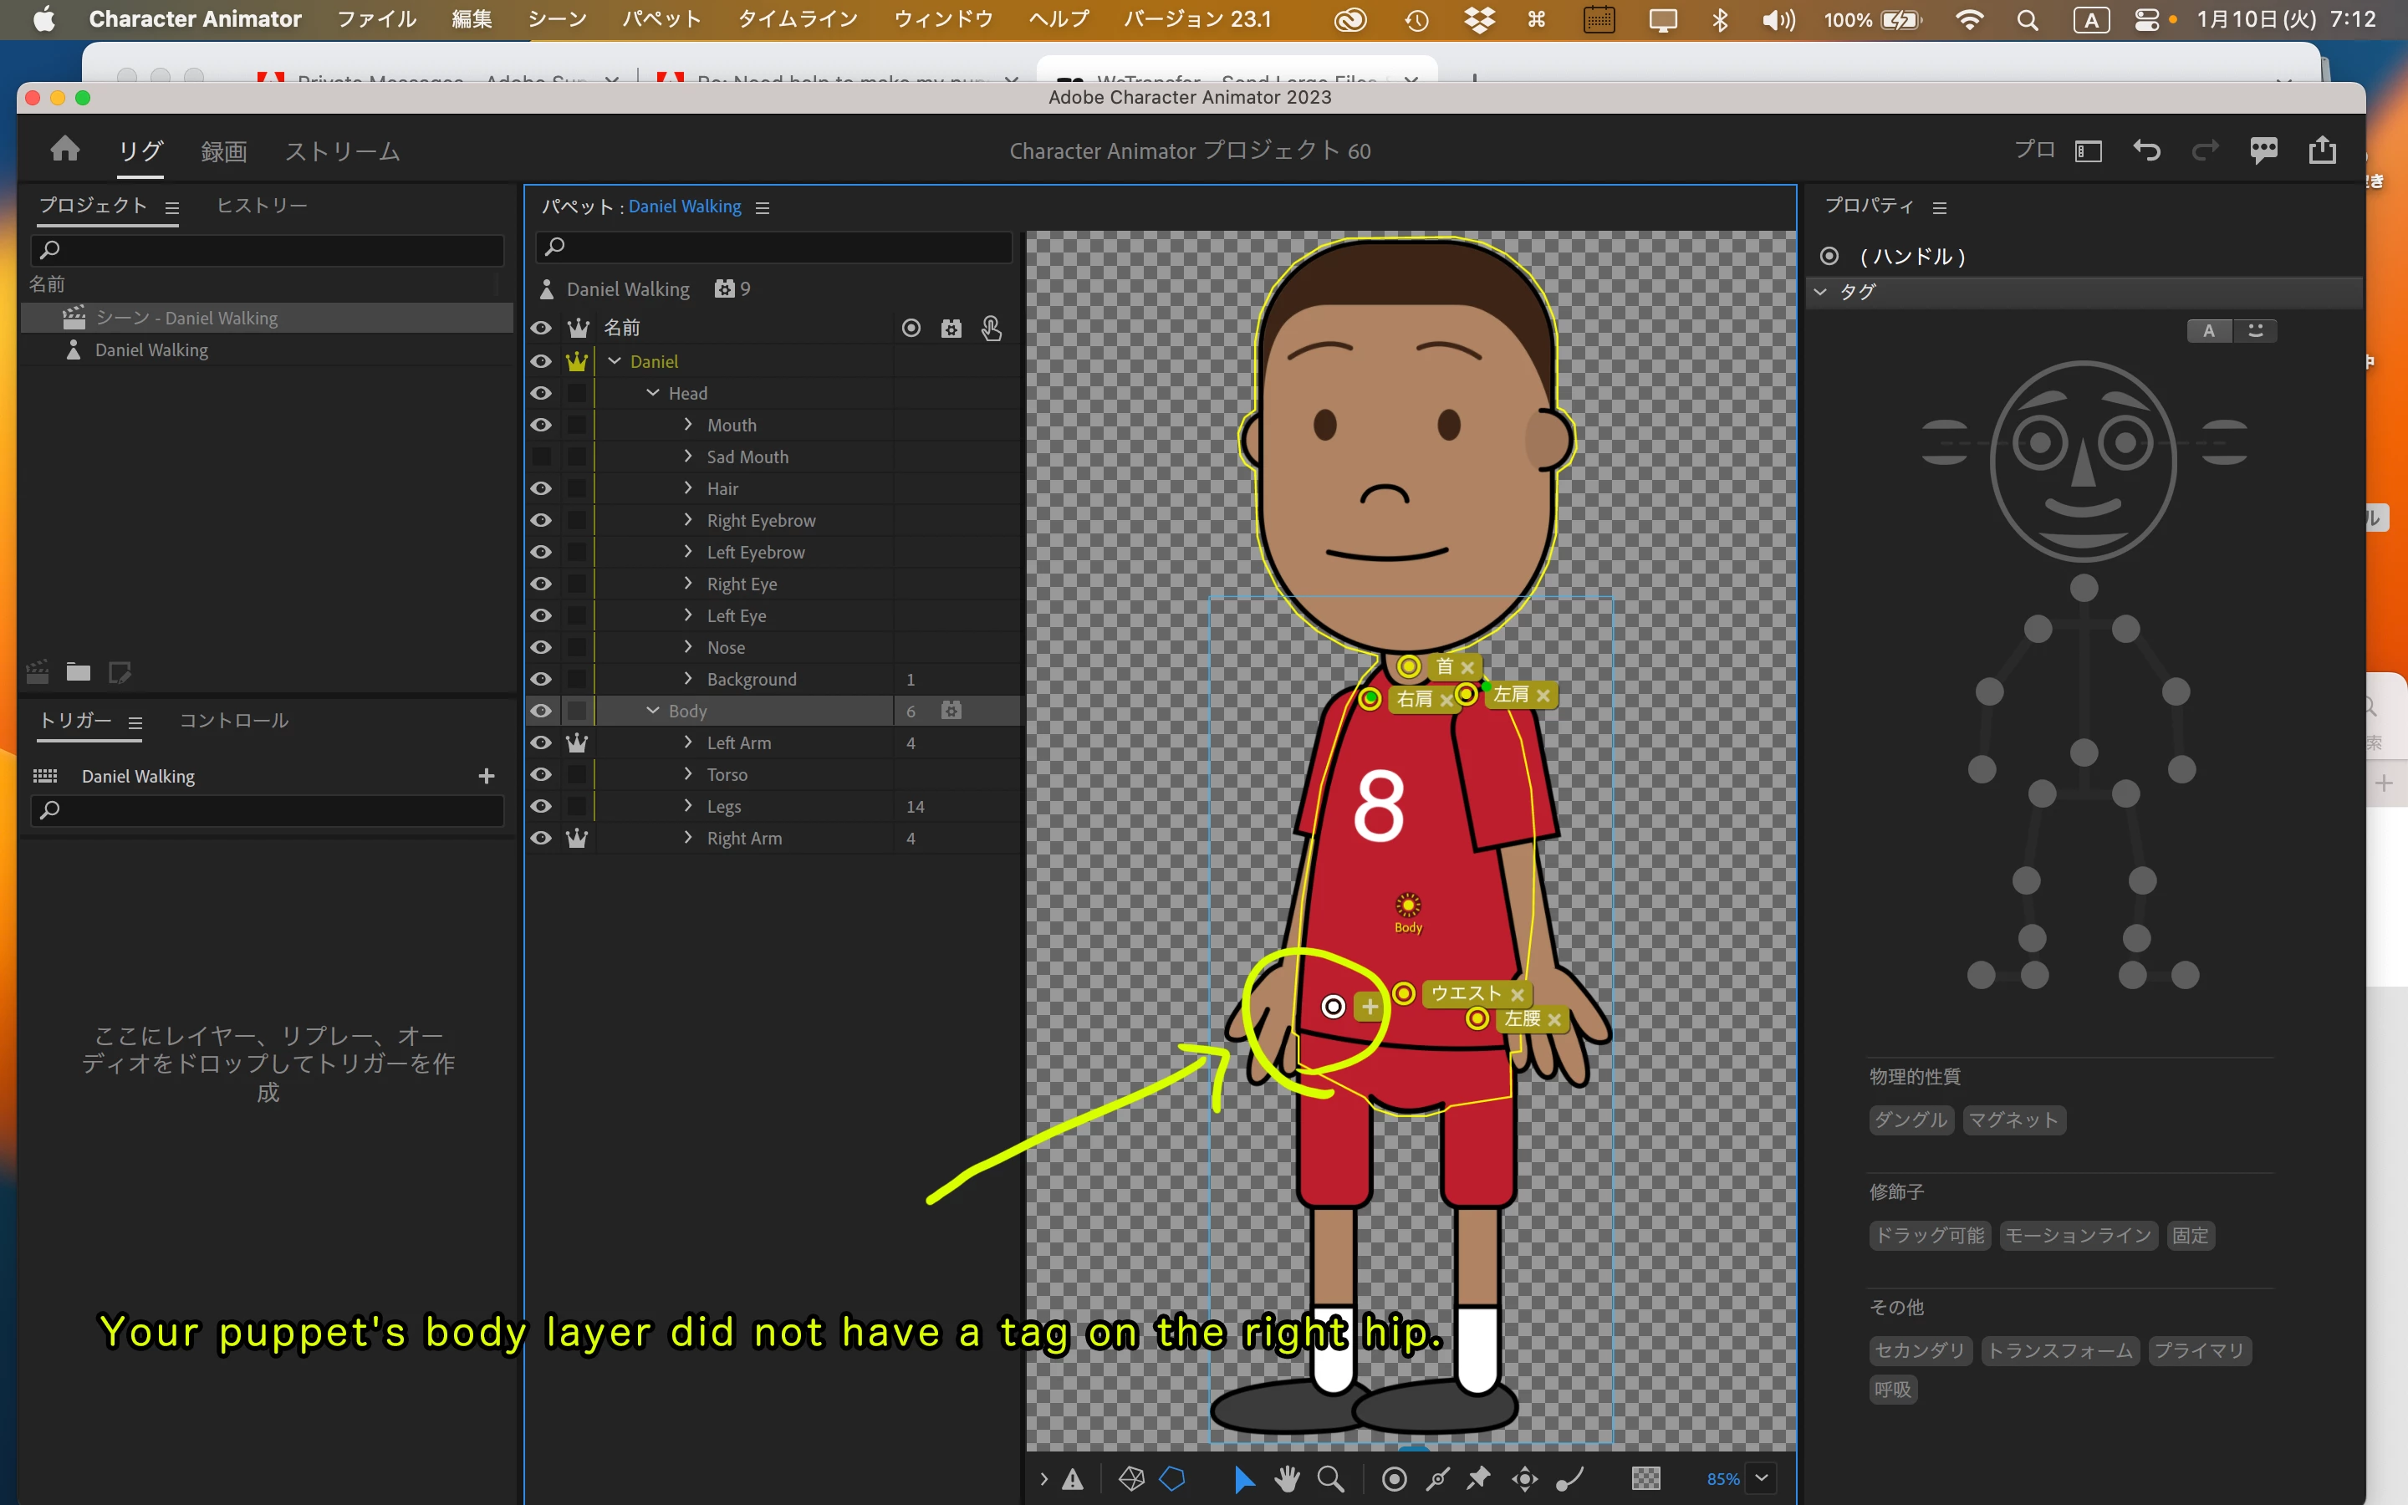
Task: Select the Pin tool
Action: click(1478, 1479)
